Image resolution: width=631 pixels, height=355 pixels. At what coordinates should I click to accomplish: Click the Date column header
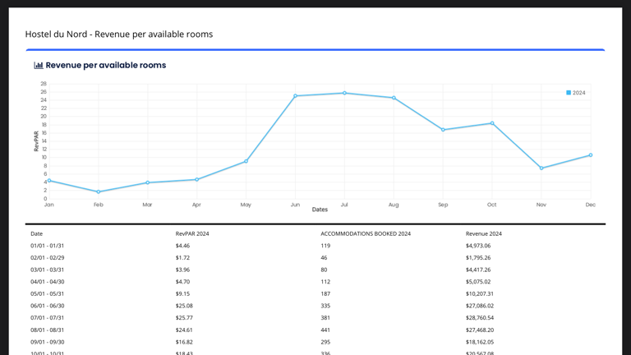pyautogui.click(x=37, y=234)
